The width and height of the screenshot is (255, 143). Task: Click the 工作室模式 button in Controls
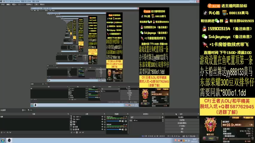coord(182,126)
